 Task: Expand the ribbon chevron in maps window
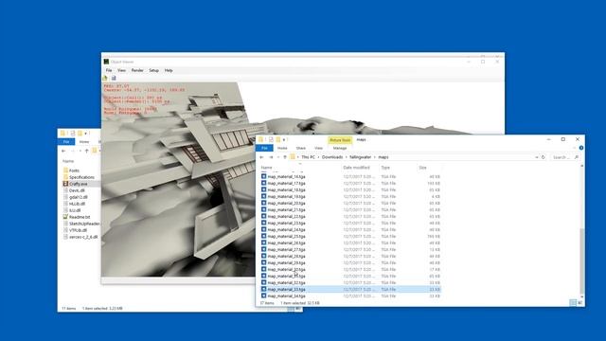pos(574,148)
